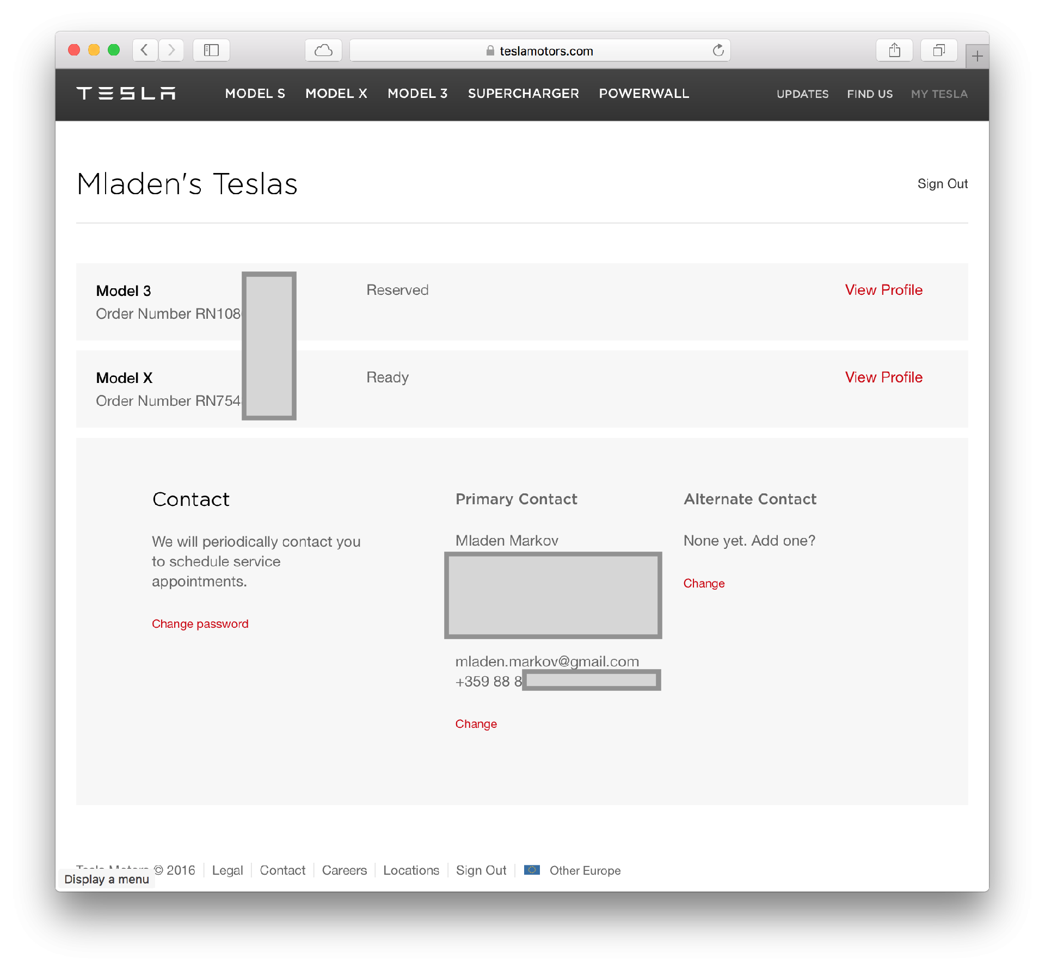Click the Safari back arrow button
Screen dimensions: 1045x971
(x=145, y=51)
